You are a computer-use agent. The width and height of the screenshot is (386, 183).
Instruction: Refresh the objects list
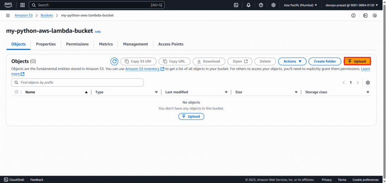(x=114, y=61)
